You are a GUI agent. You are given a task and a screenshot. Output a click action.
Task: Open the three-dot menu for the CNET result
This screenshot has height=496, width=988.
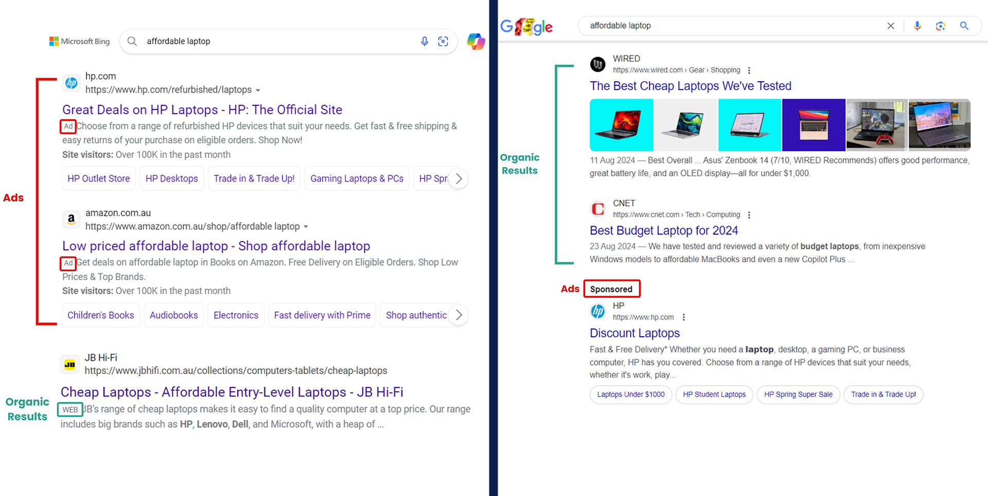tap(749, 215)
